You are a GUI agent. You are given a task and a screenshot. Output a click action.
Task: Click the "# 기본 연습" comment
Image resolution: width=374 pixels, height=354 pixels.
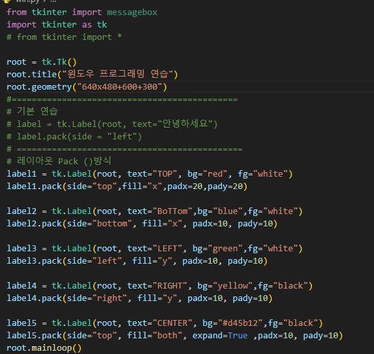point(32,112)
